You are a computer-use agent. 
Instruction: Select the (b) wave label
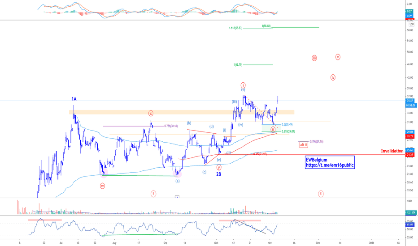coord(189,123)
